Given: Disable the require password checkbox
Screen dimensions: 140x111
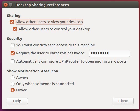Looking at the screenshot, I should 13,53.
